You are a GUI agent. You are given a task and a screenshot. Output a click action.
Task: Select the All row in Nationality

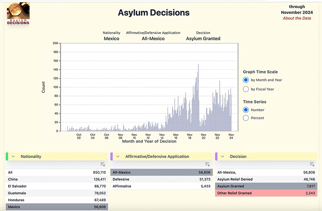pos(57,172)
